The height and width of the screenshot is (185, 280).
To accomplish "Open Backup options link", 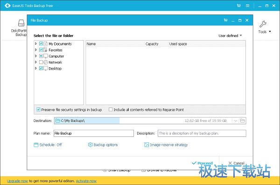I will (x=103, y=145).
